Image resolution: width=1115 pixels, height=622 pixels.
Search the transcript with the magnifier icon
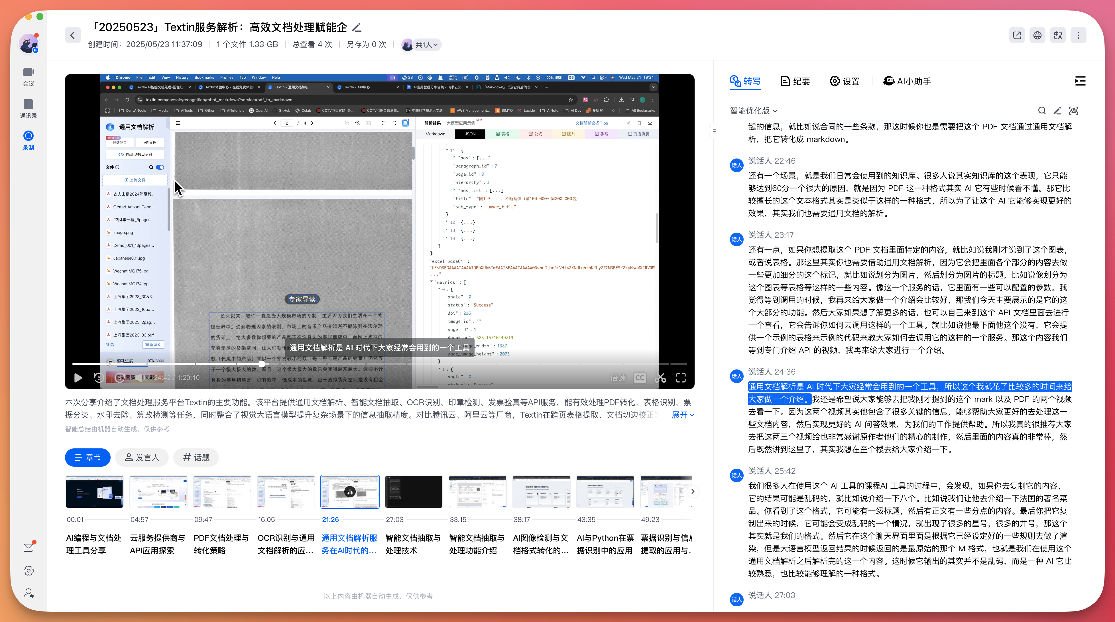click(x=1042, y=111)
